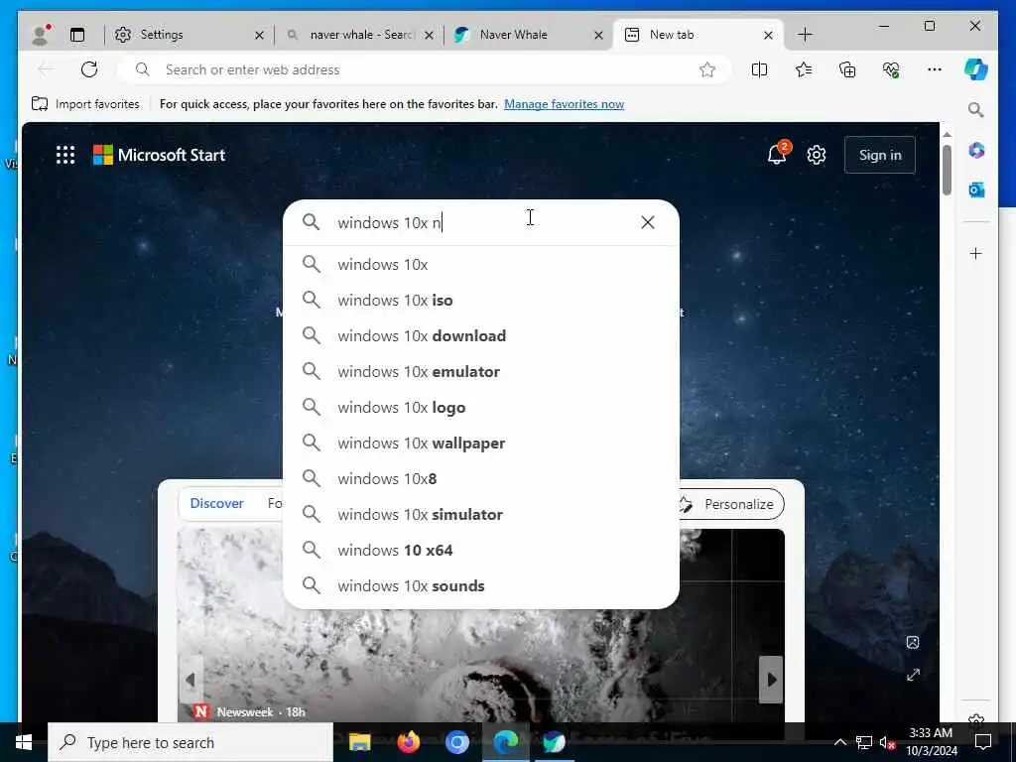Select the Discover feed tab

(216, 503)
